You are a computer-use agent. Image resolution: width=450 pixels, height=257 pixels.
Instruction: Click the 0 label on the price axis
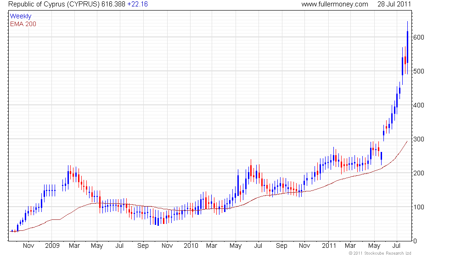(x=414, y=241)
